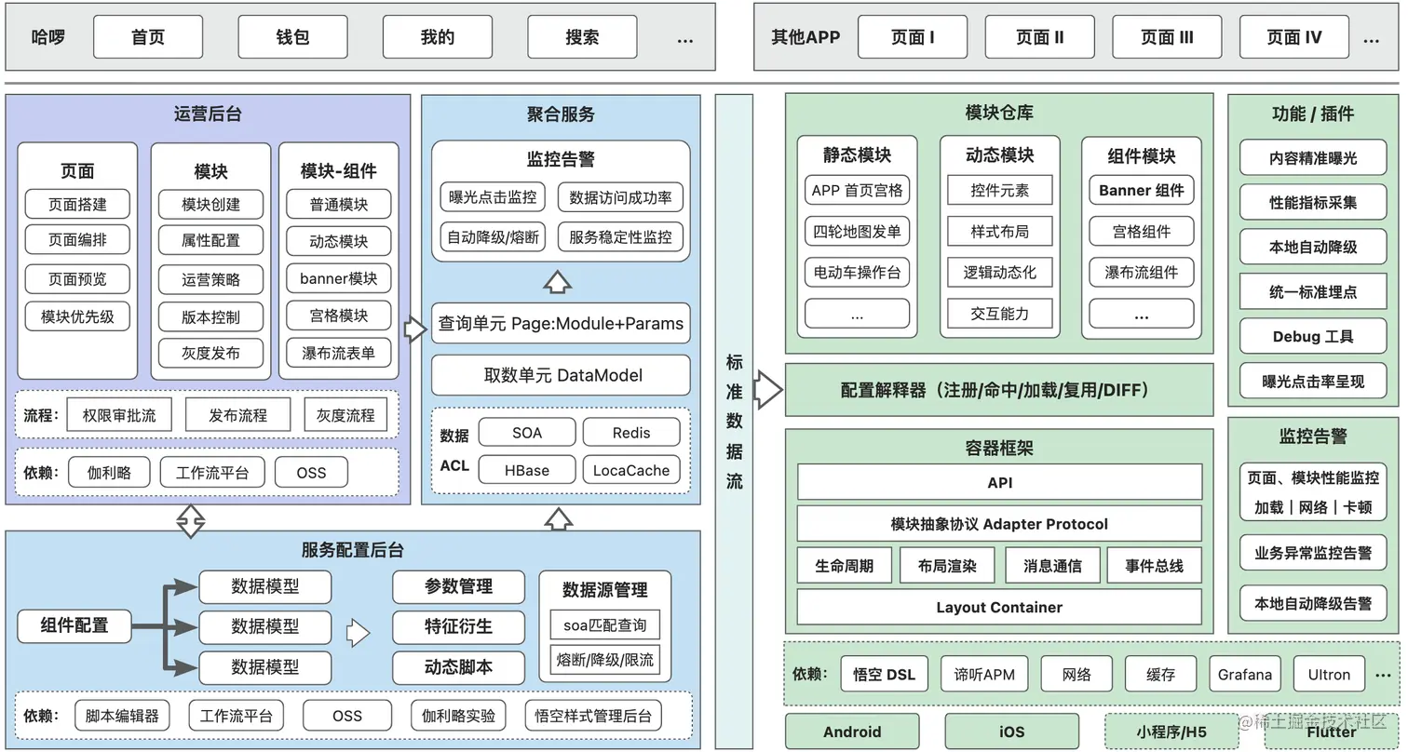
Task: Select the Redis data box
Action: coord(631,433)
